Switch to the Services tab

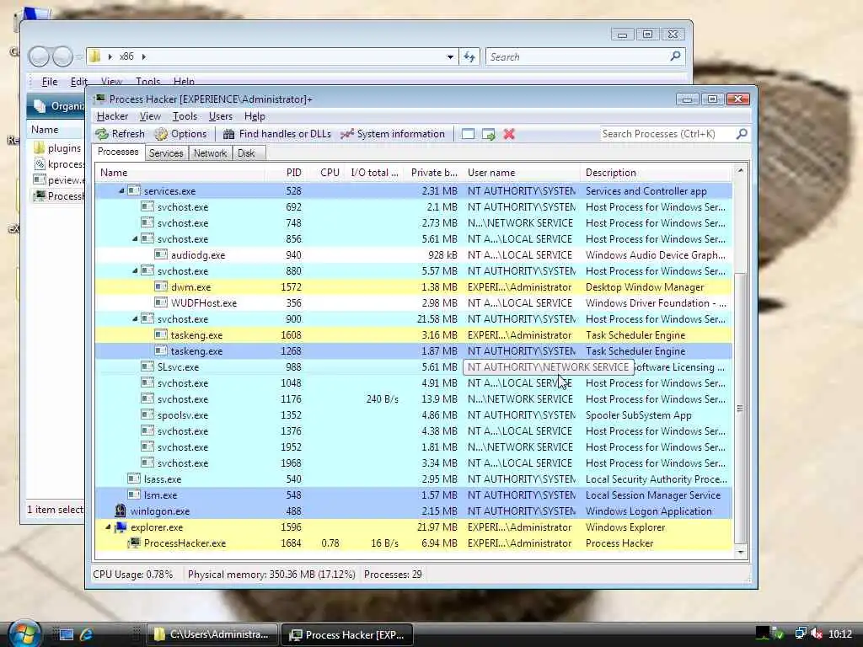[x=166, y=153]
